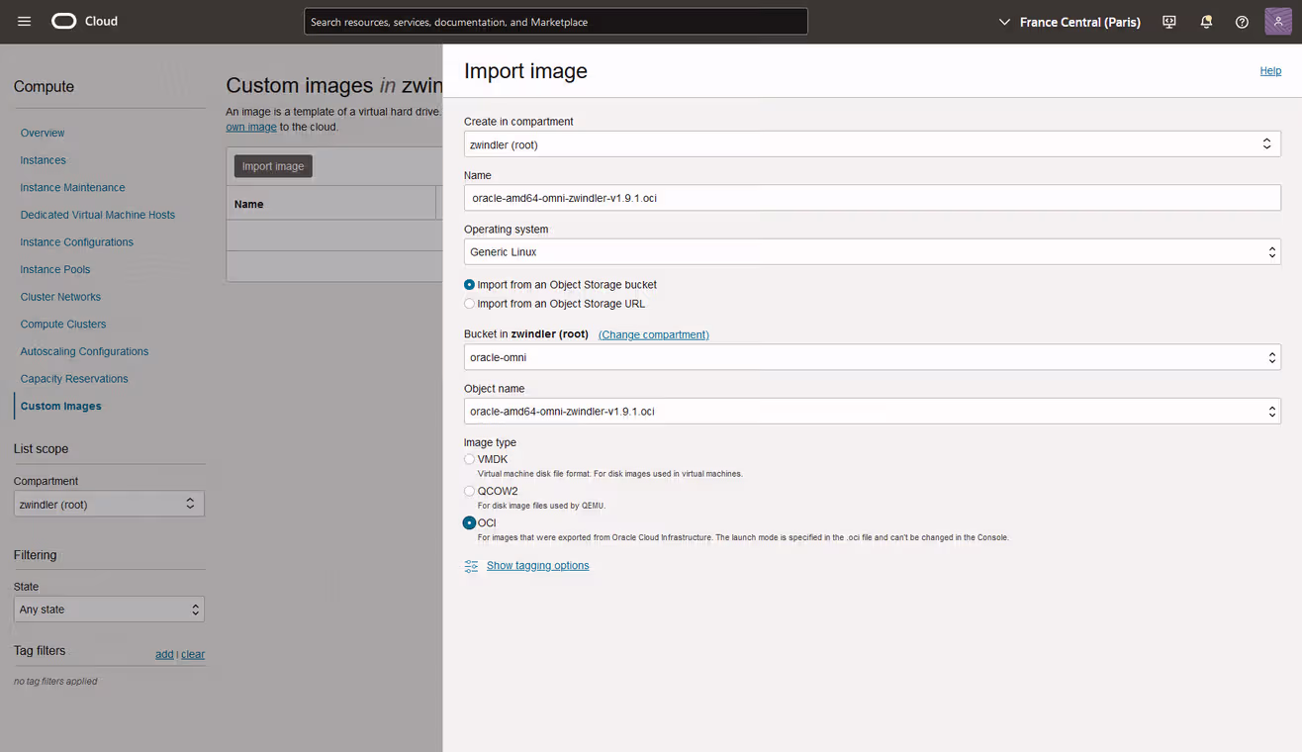Select the VMDK image type
Screen dimensions: 1302x752
pyautogui.click(x=470, y=459)
